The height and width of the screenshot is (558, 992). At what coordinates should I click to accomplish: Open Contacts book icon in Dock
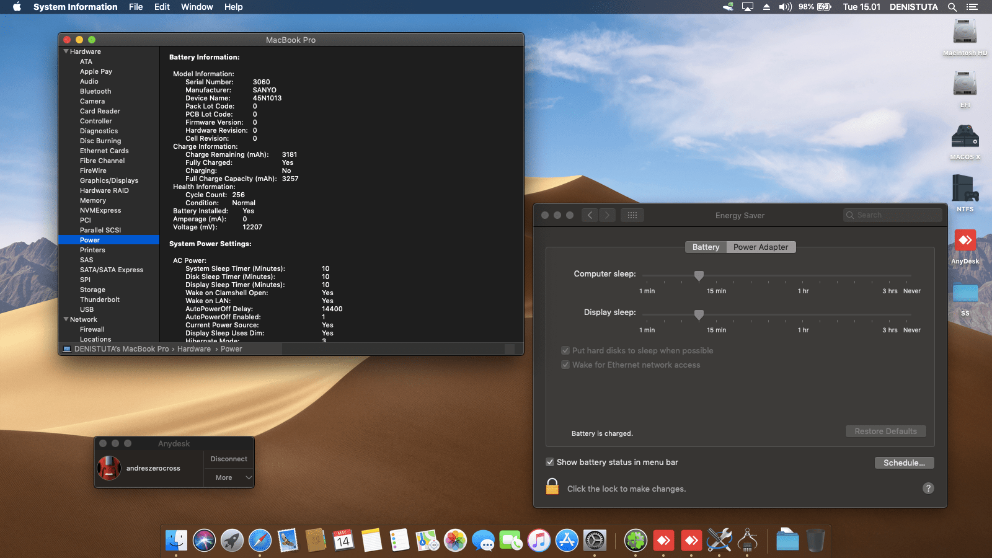coord(316,541)
